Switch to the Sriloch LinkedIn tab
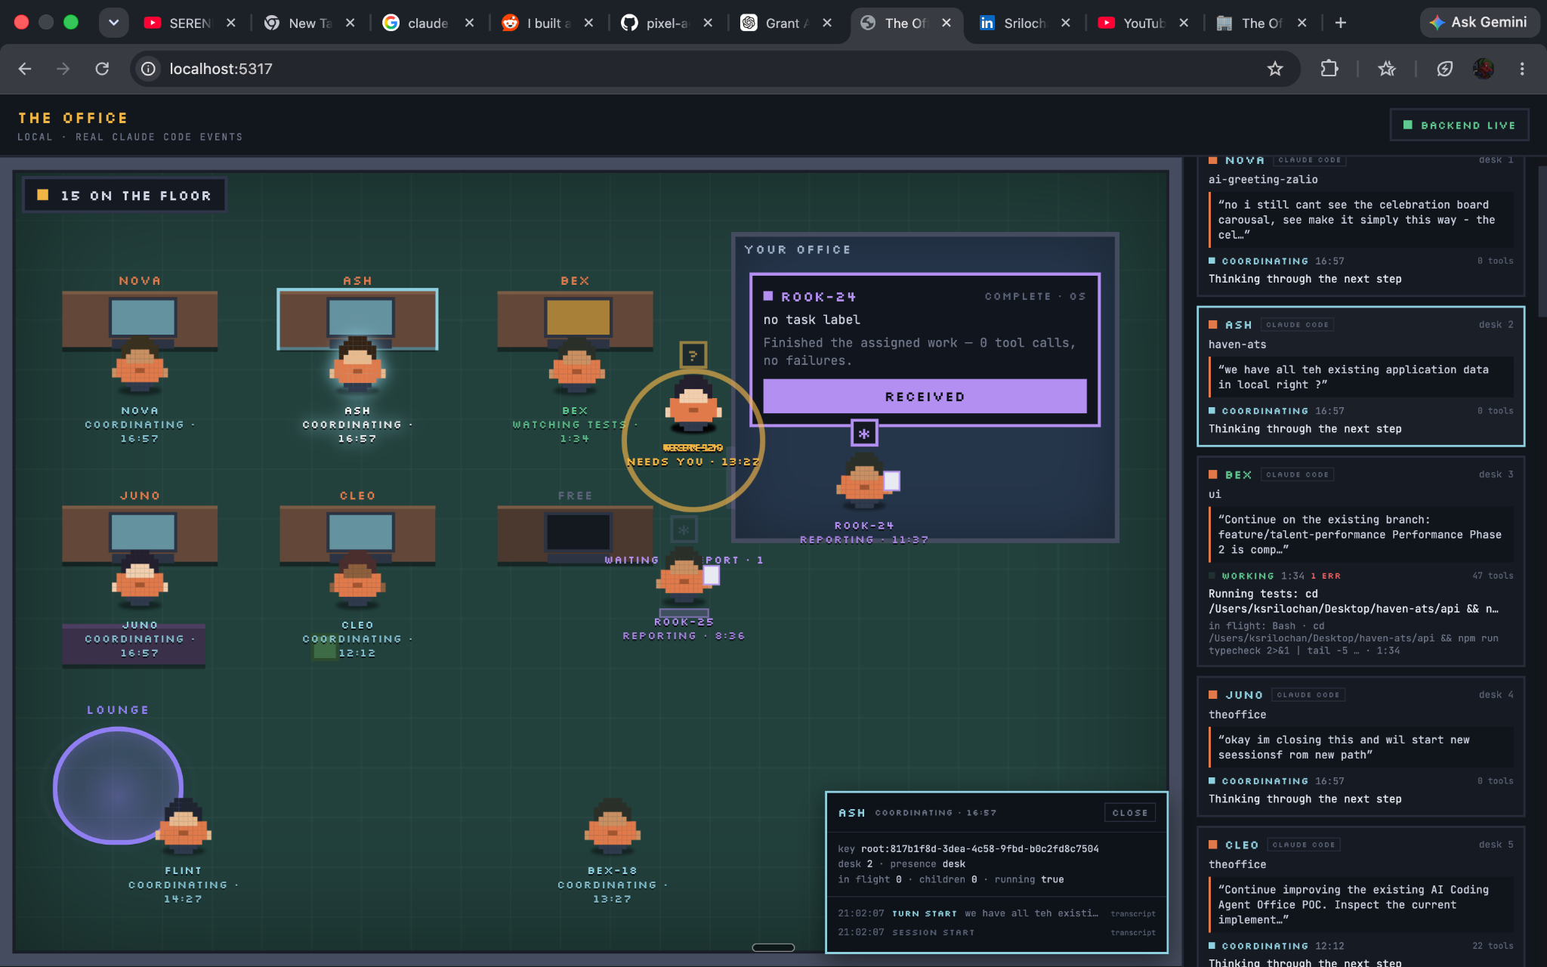The height and width of the screenshot is (967, 1547). [x=1025, y=23]
